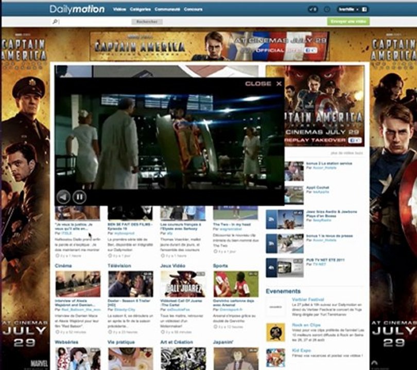
Task: Open the Art et Création video thumbnail
Action: [183, 359]
